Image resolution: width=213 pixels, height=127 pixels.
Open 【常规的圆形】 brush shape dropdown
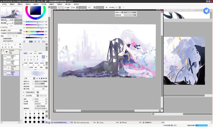38,92
